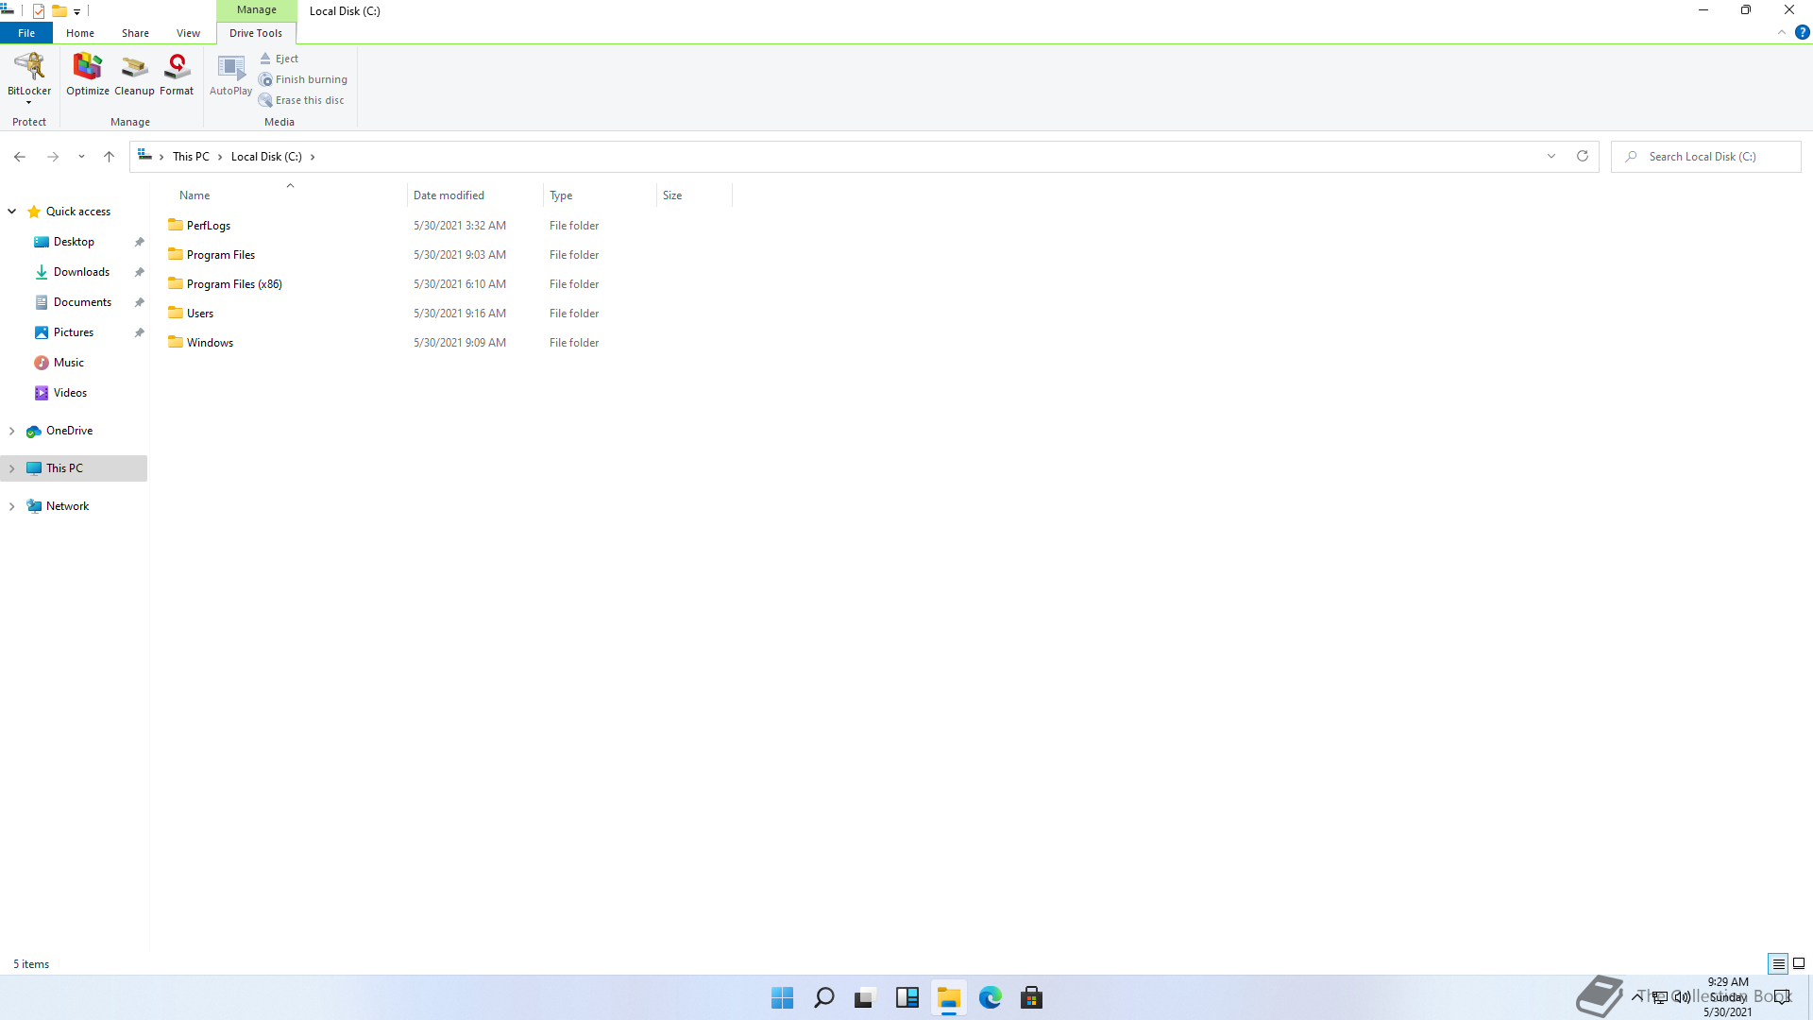This screenshot has width=1813, height=1020.
Task: Click the refresh icon in the address bar
Action: pyautogui.click(x=1583, y=157)
